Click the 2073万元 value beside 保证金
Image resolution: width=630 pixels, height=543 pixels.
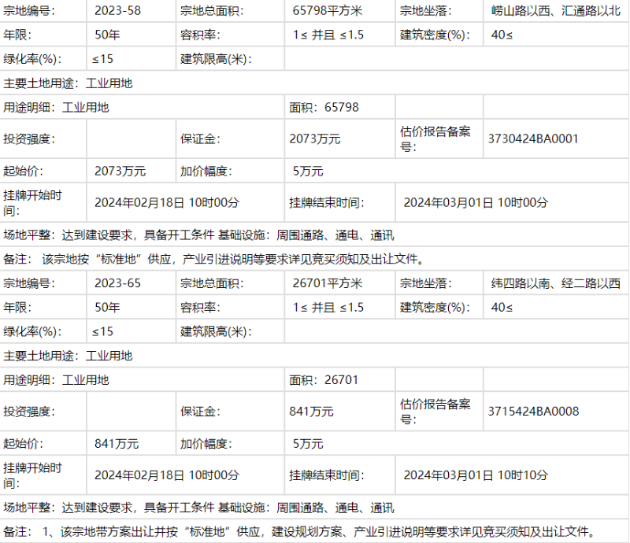[x=315, y=139]
